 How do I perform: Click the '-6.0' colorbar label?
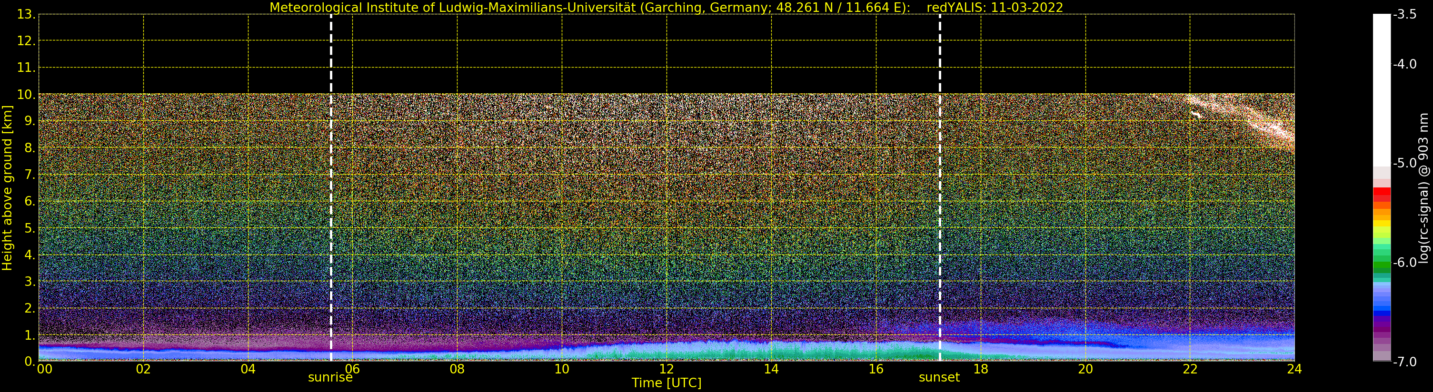tap(1404, 263)
